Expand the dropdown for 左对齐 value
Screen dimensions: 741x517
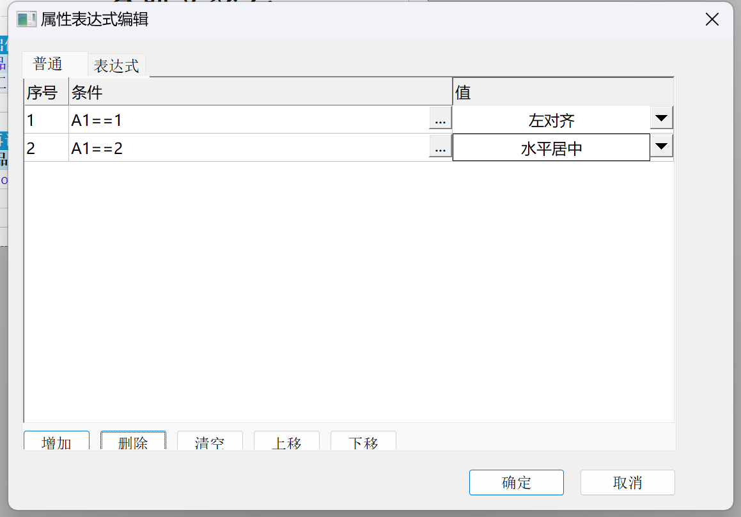(662, 118)
